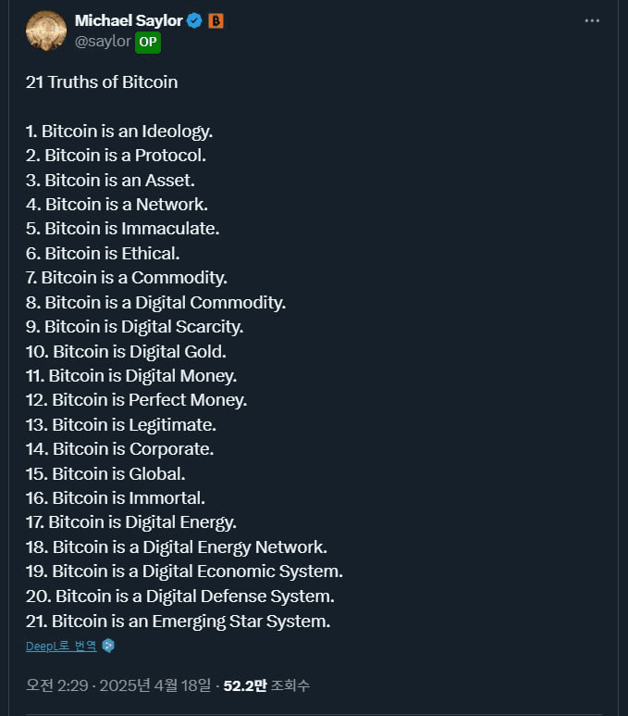Screen dimensions: 628x716
Task: Click the DeepL logo icon
Action: (x=108, y=646)
